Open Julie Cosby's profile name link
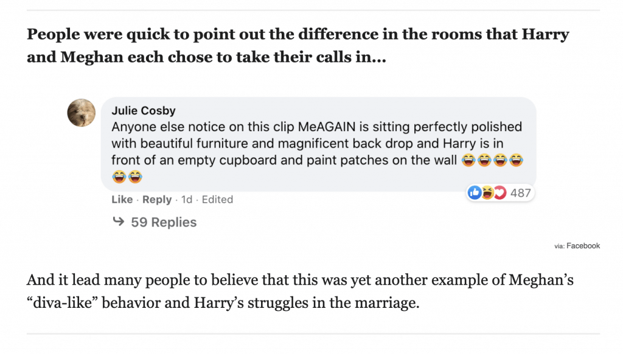 pyautogui.click(x=144, y=111)
